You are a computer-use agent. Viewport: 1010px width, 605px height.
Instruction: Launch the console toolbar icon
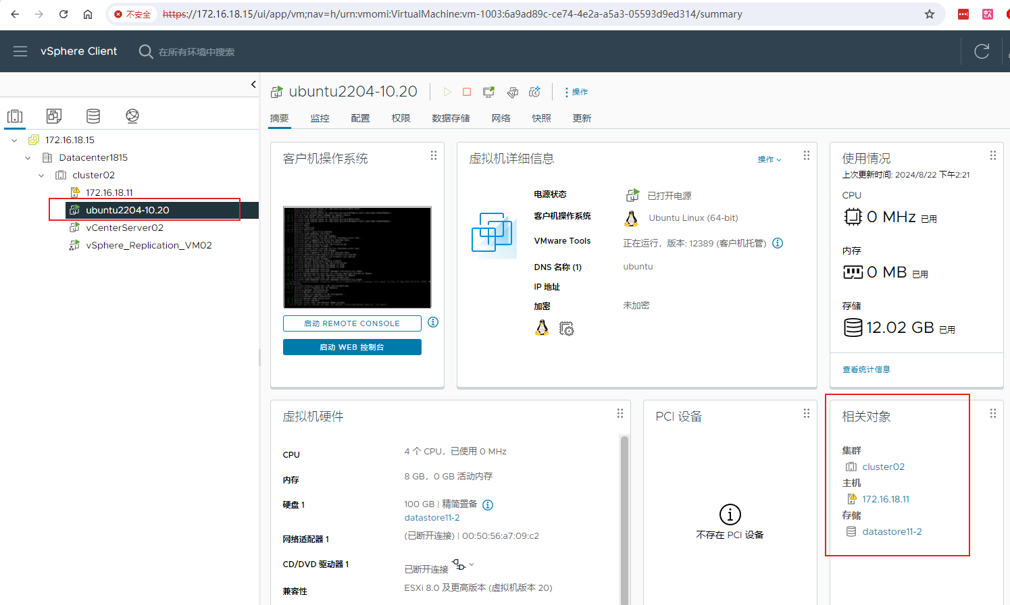[488, 92]
